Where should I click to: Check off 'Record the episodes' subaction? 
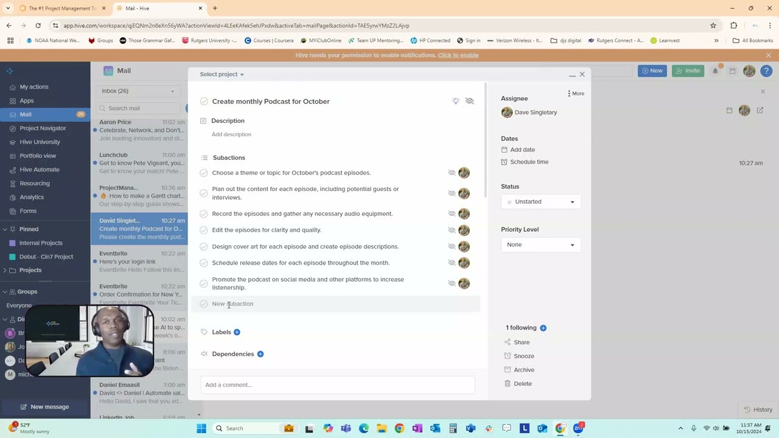click(x=204, y=214)
